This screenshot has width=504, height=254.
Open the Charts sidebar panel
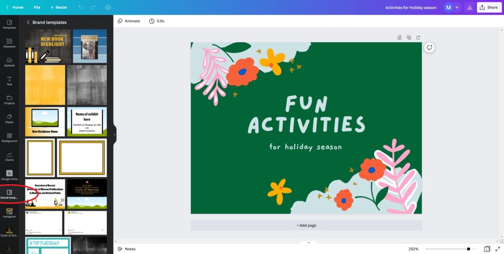click(9, 156)
